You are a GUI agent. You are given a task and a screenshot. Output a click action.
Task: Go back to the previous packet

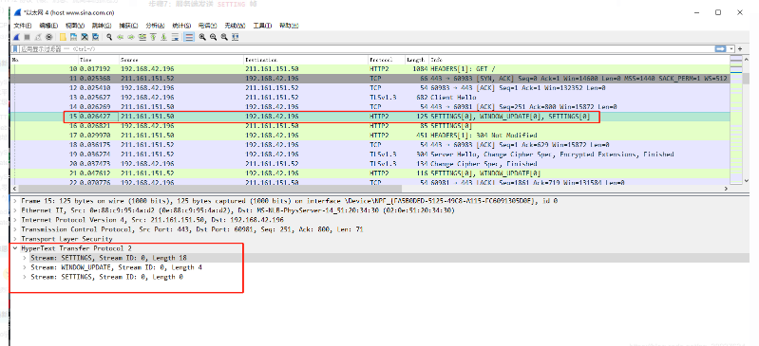pyautogui.click(x=120, y=37)
